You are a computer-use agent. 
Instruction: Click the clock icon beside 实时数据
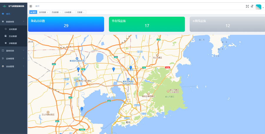[6, 29]
